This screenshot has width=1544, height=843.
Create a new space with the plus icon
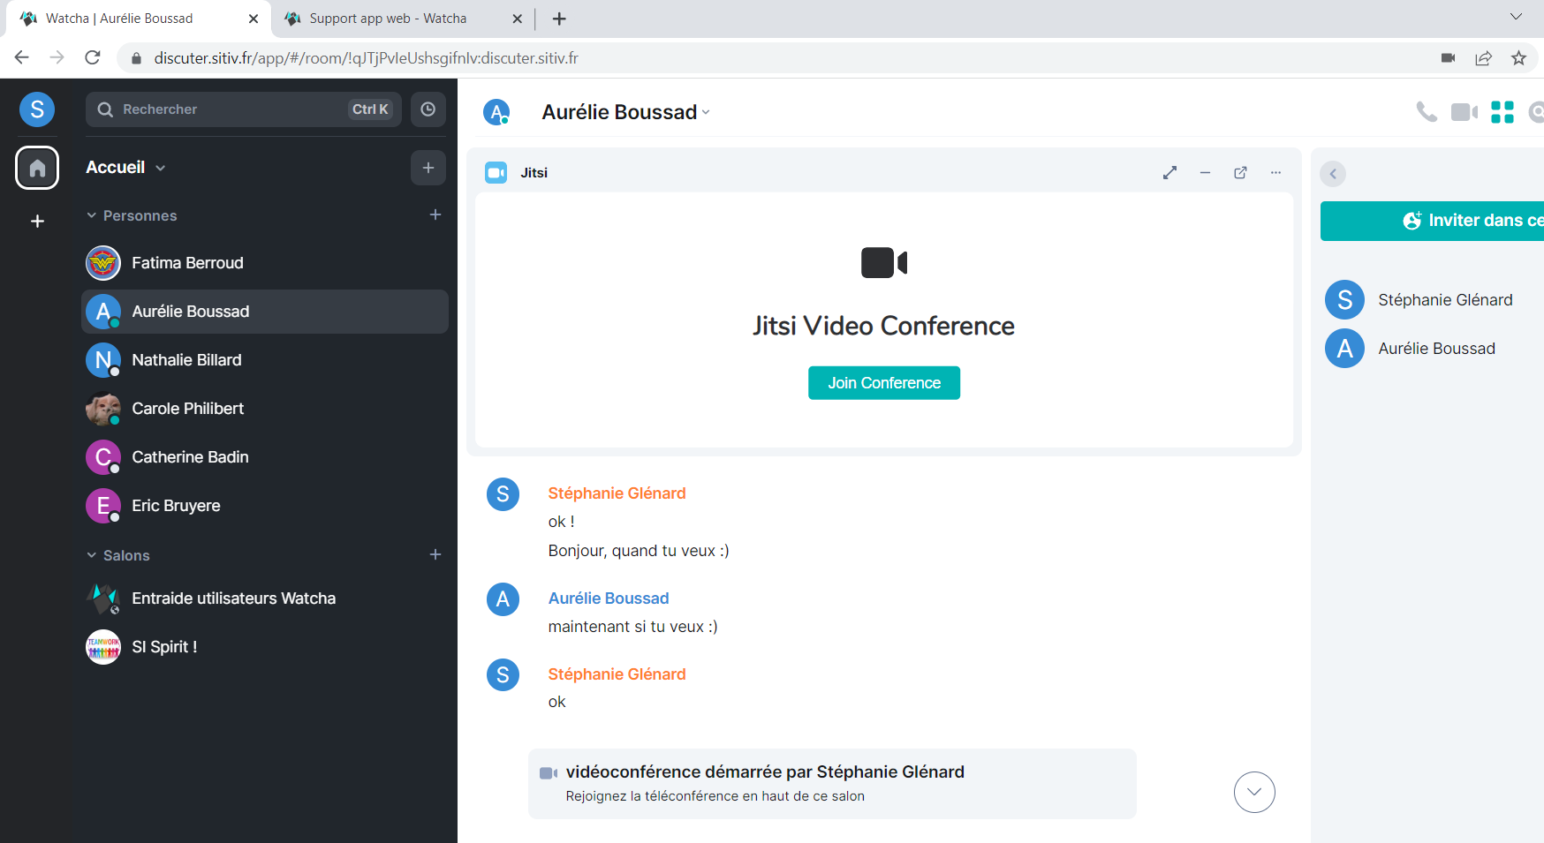tap(37, 222)
